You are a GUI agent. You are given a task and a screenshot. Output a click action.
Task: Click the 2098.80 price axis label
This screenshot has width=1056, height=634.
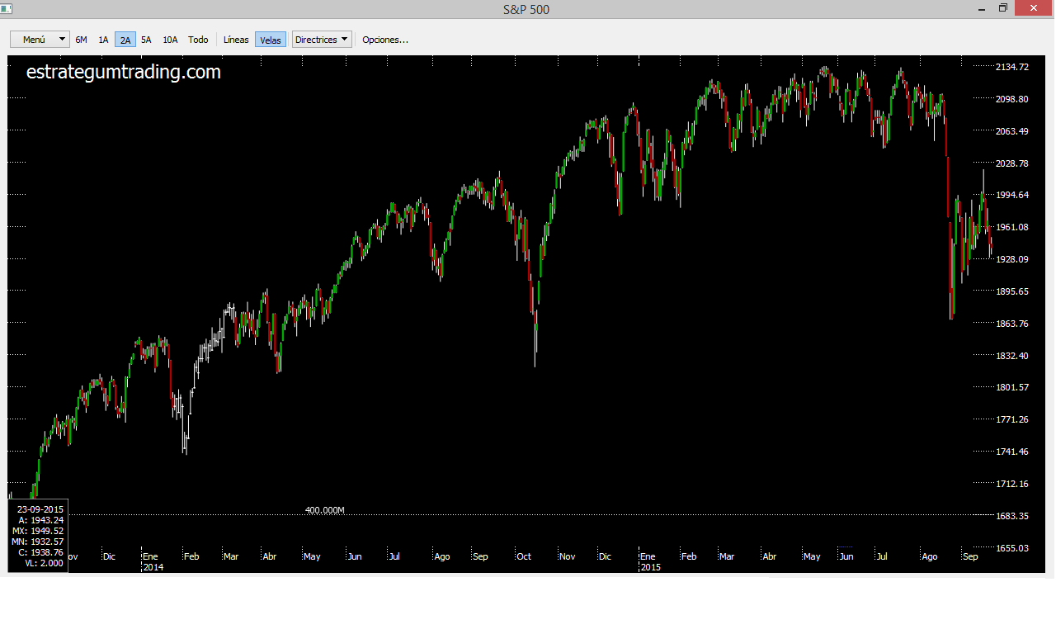tap(1013, 99)
